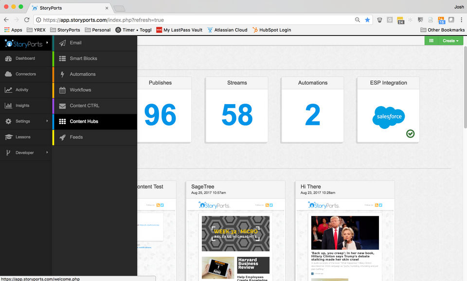Click the Dashboard gauge icon

pyautogui.click(x=8, y=59)
